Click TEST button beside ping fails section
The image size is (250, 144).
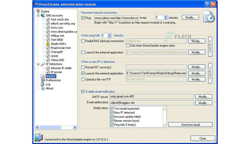(x=210, y=47)
